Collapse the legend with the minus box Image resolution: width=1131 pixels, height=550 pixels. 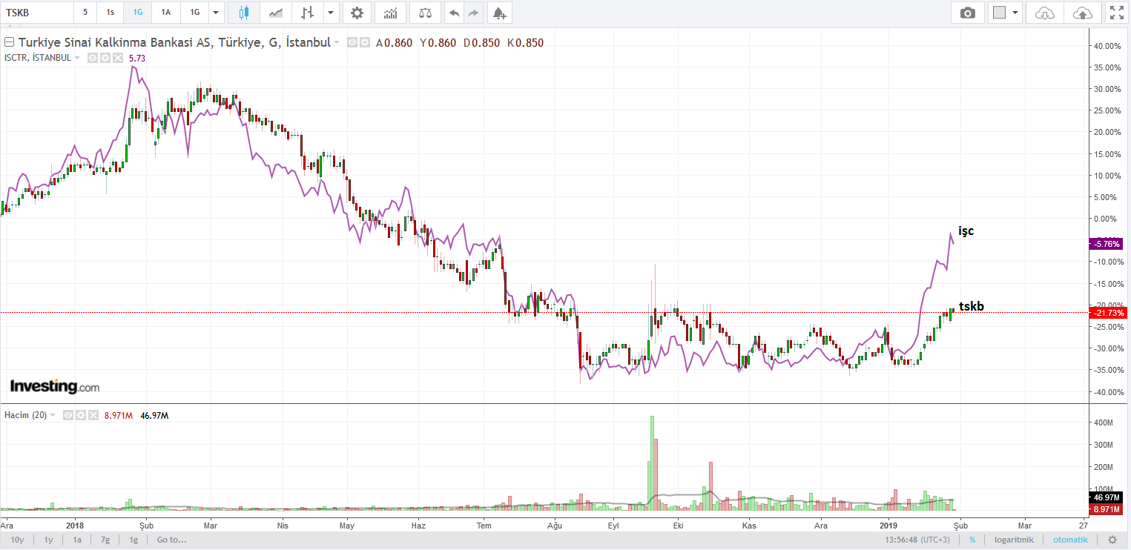point(9,42)
